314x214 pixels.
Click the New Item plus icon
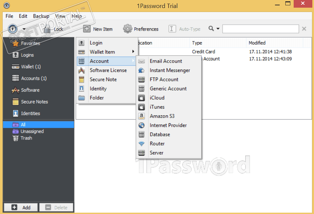pos(87,29)
